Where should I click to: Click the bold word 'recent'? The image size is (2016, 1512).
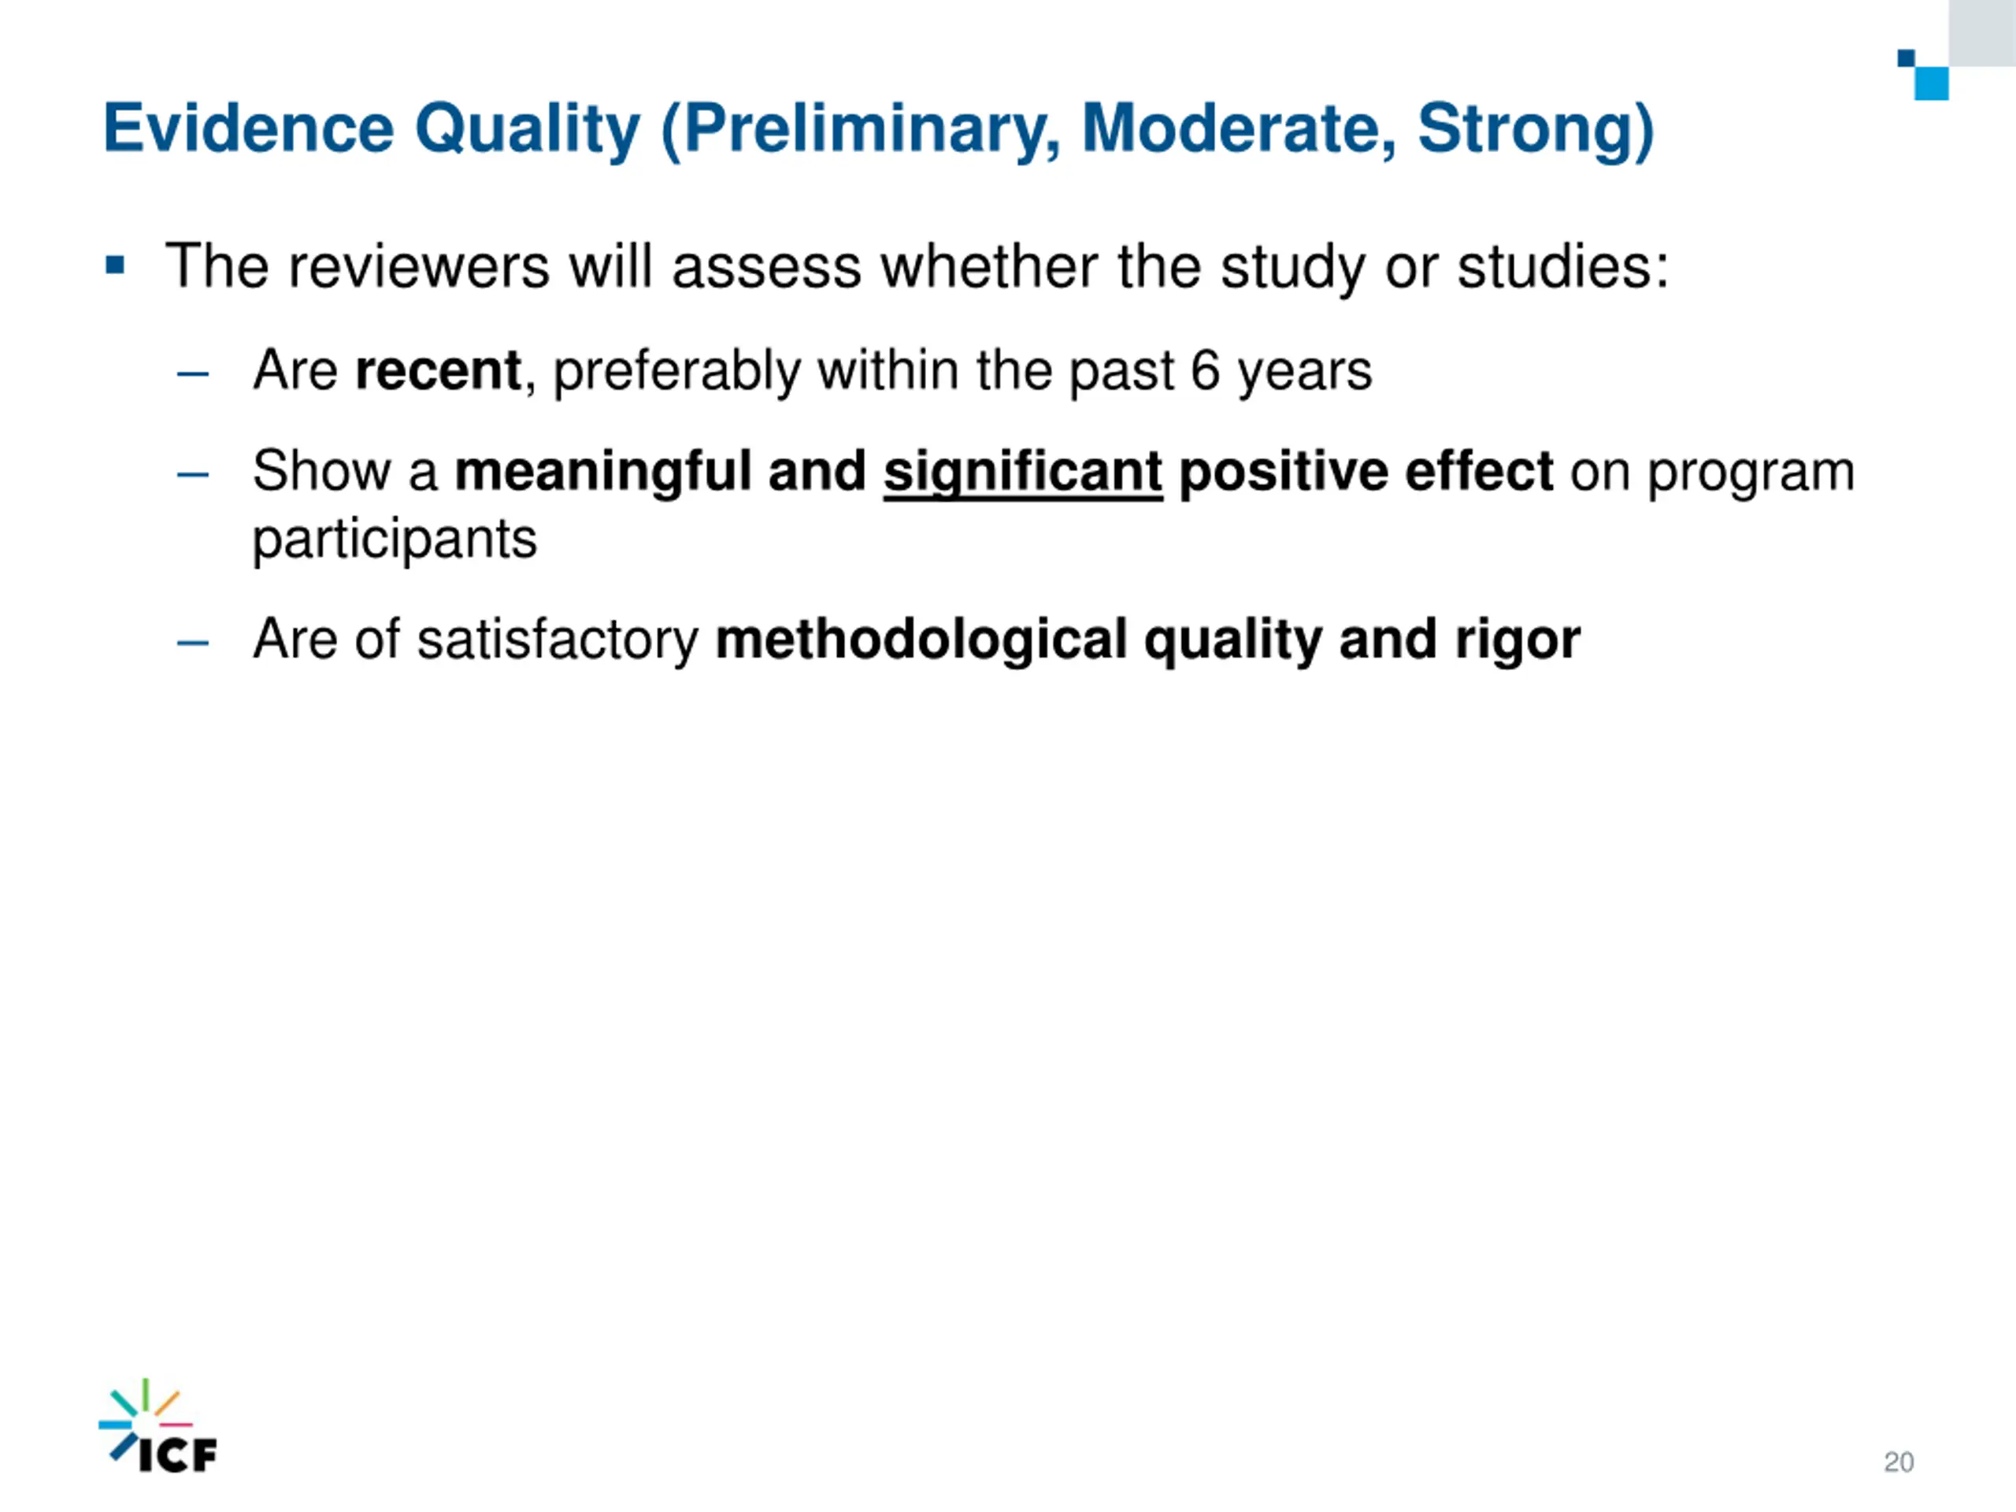click(438, 371)
